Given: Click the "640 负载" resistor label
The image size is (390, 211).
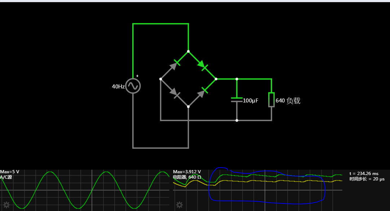Looking at the screenshot, I should (x=288, y=101).
